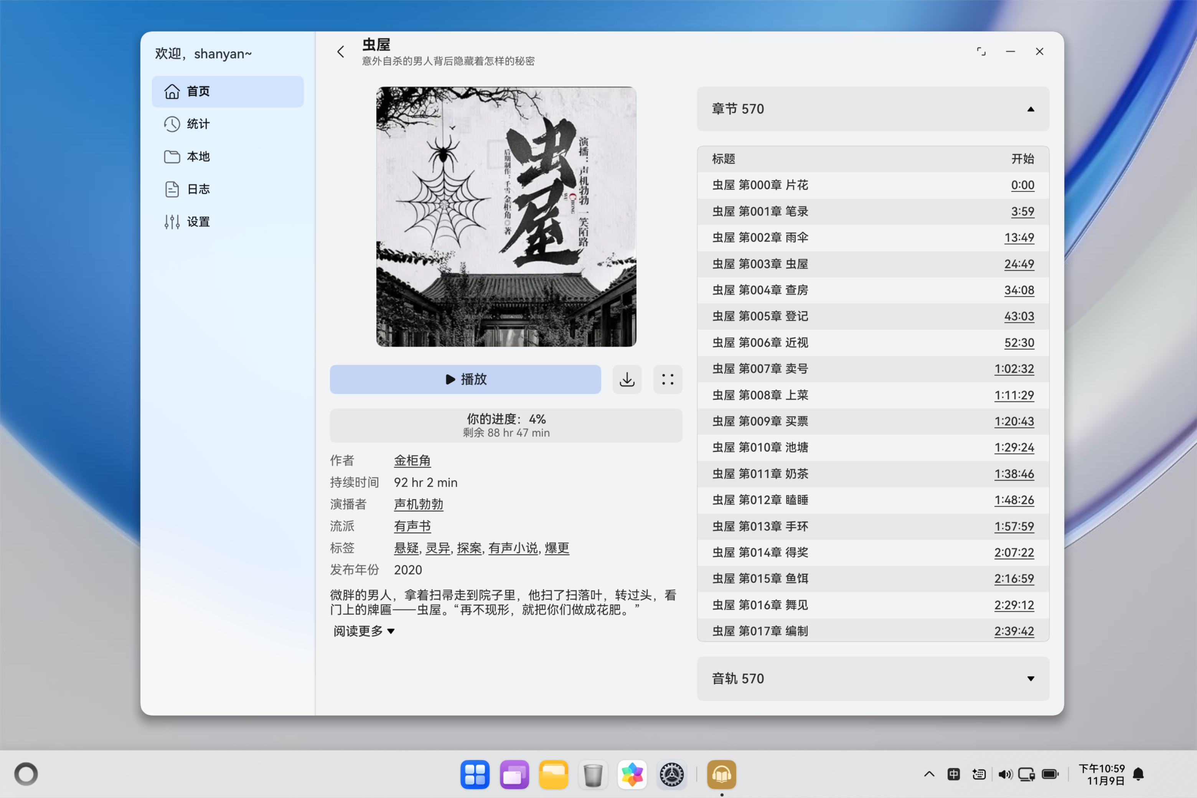Open genre link 有声书
The image size is (1197, 798).
[412, 526]
